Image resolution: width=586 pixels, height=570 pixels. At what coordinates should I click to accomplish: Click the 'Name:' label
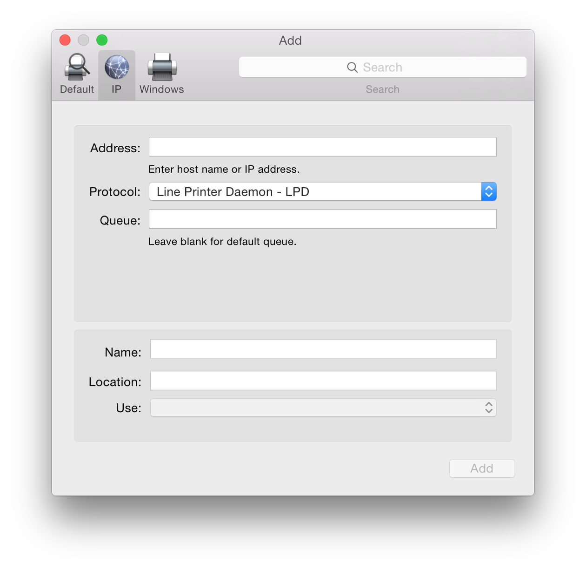tap(123, 352)
